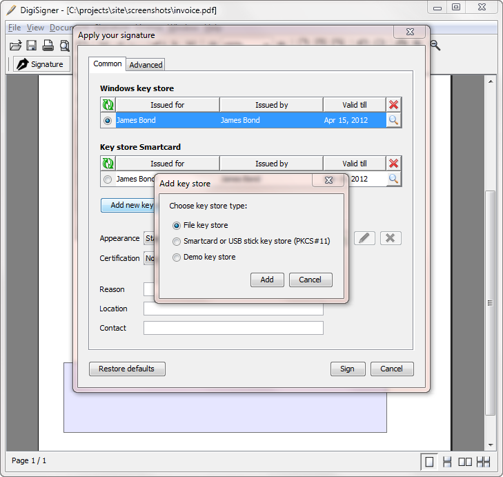The width and height of the screenshot is (503, 477).
Task: Open the Document menu
Action: pos(61,28)
